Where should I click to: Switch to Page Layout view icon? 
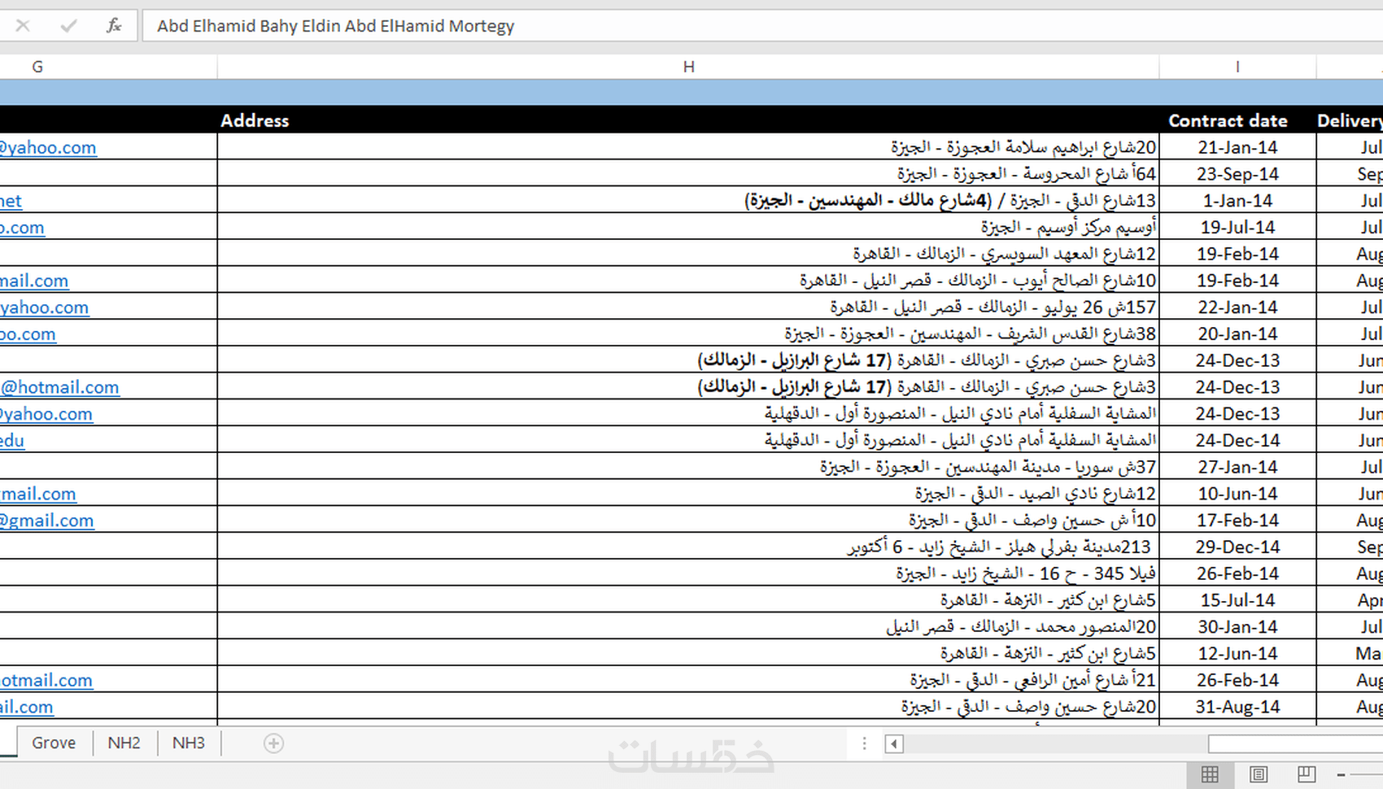tap(1258, 774)
